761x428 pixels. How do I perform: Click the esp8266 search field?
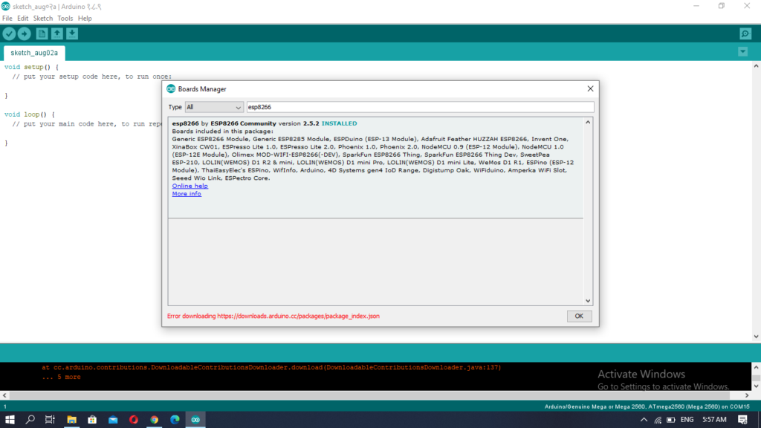[x=420, y=107]
